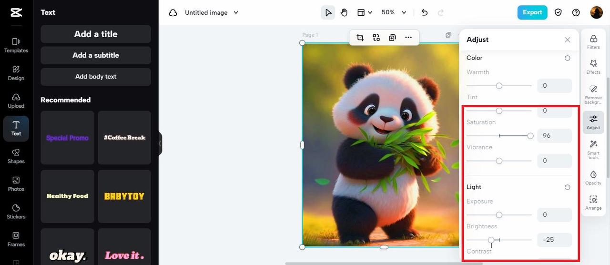The width and height of the screenshot is (610, 265).
Task: Click the Brightness slider handle
Action: (491, 240)
